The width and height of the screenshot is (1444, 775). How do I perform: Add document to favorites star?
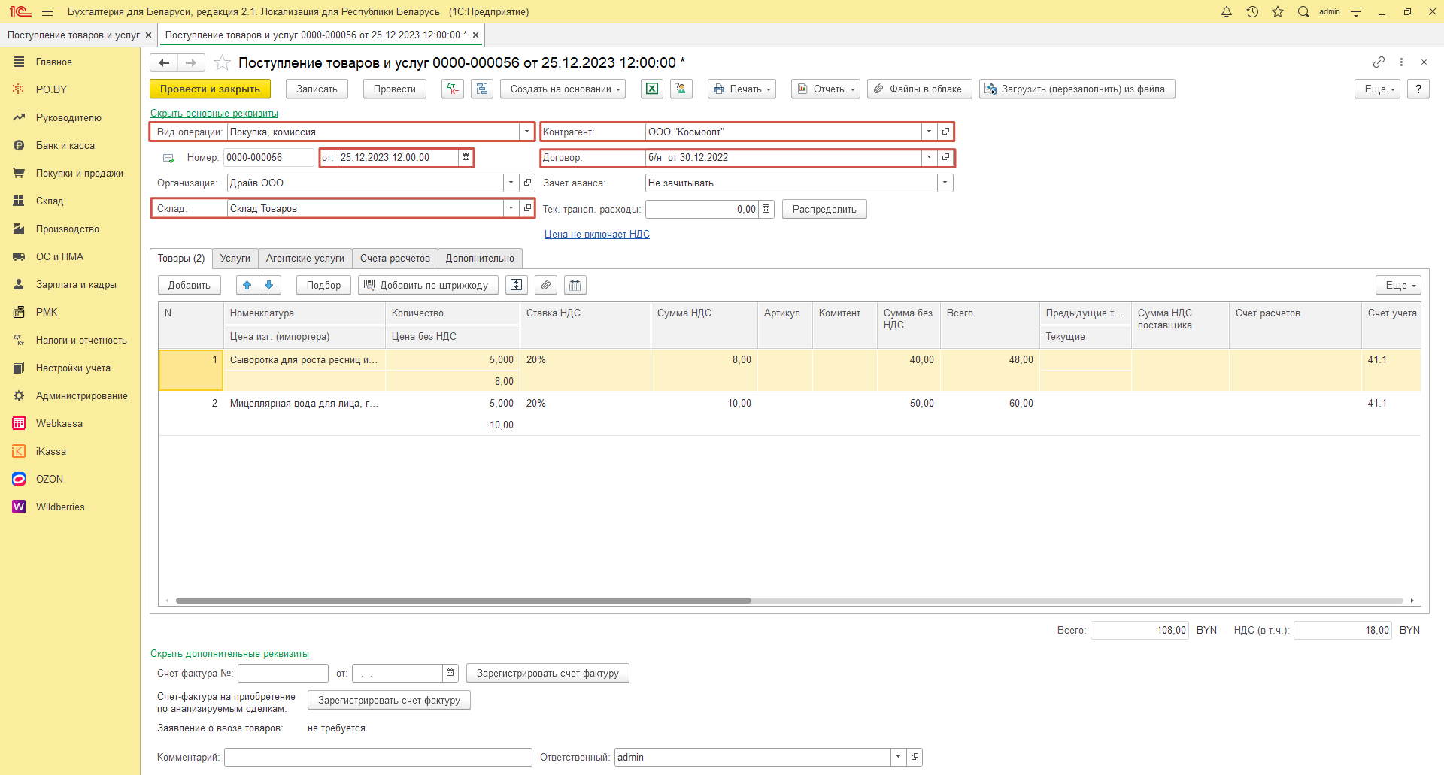[x=222, y=62]
